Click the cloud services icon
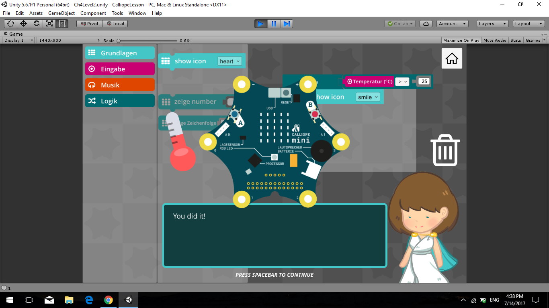 click(x=426, y=24)
